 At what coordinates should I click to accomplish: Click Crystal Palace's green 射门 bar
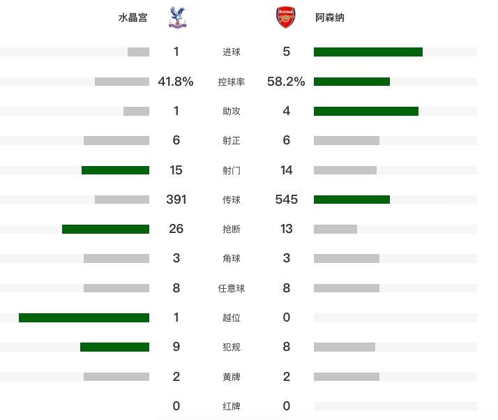pos(115,170)
